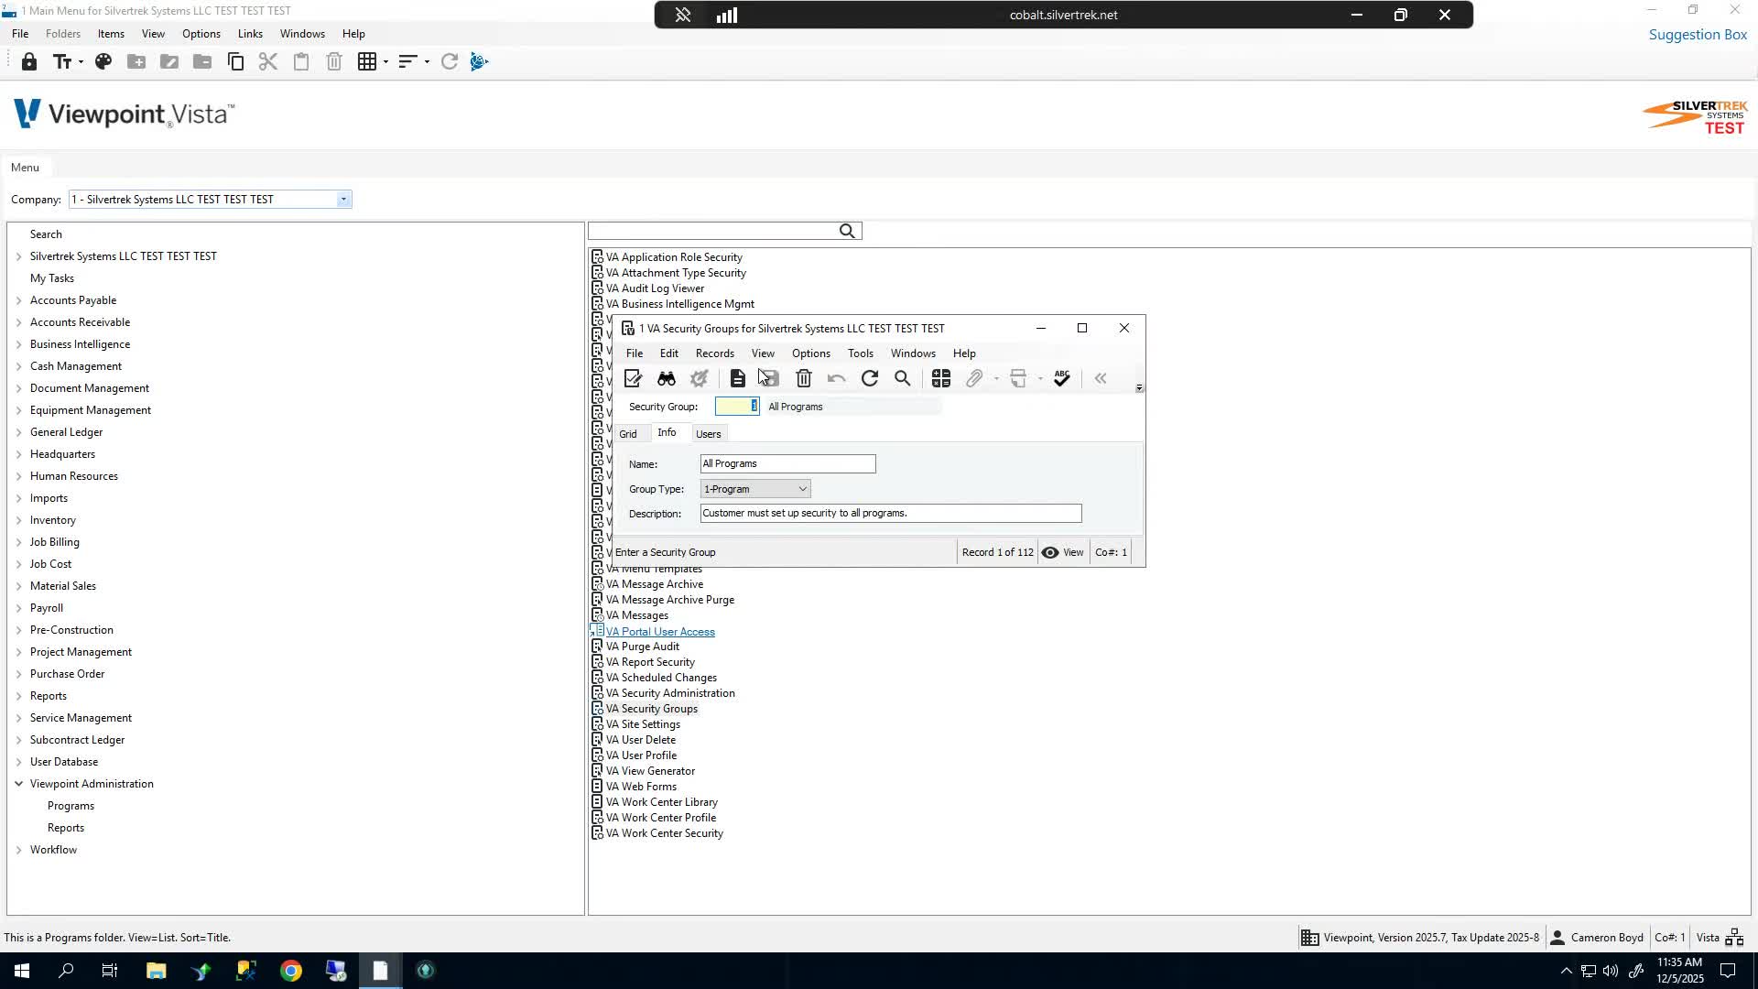The width and height of the screenshot is (1758, 989).
Task: Click the ABC spell check icon
Action: [1062, 379]
